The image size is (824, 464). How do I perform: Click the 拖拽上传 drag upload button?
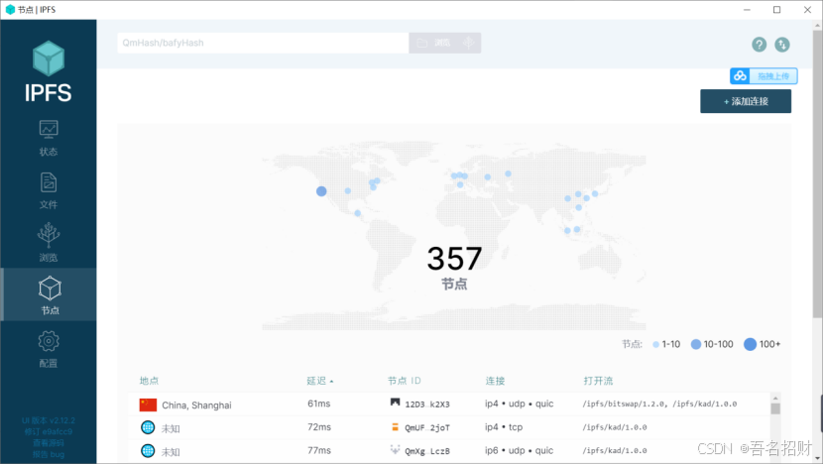tap(764, 76)
